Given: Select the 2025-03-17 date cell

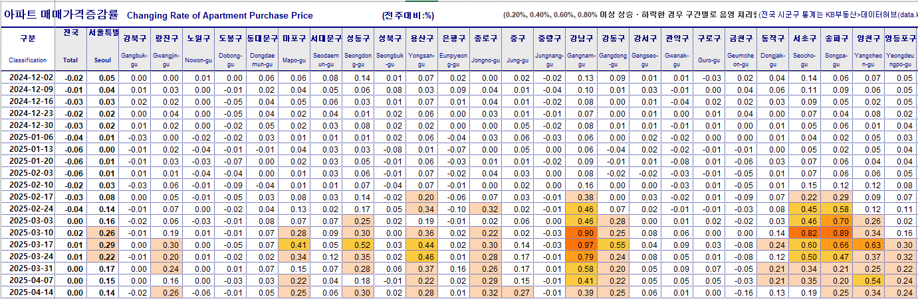Looking at the screenshot, I should tap(28, 245).
